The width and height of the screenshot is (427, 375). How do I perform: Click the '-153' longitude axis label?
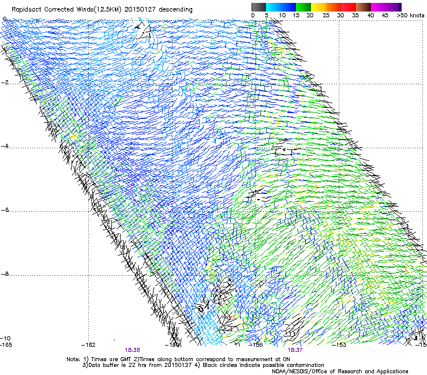coord(339,345)
